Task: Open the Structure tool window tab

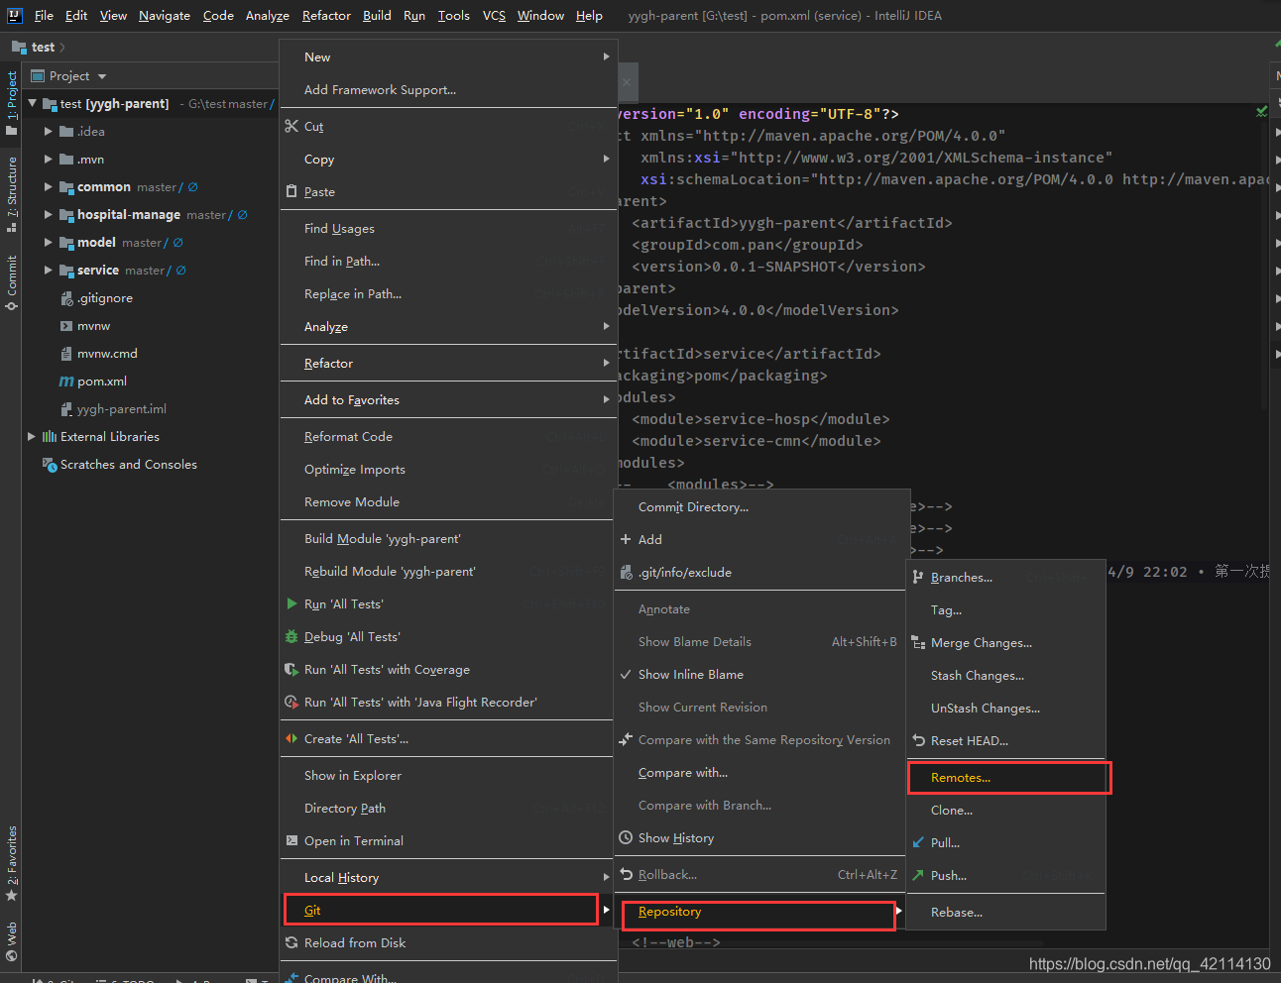Action: [x=11, y=193]
